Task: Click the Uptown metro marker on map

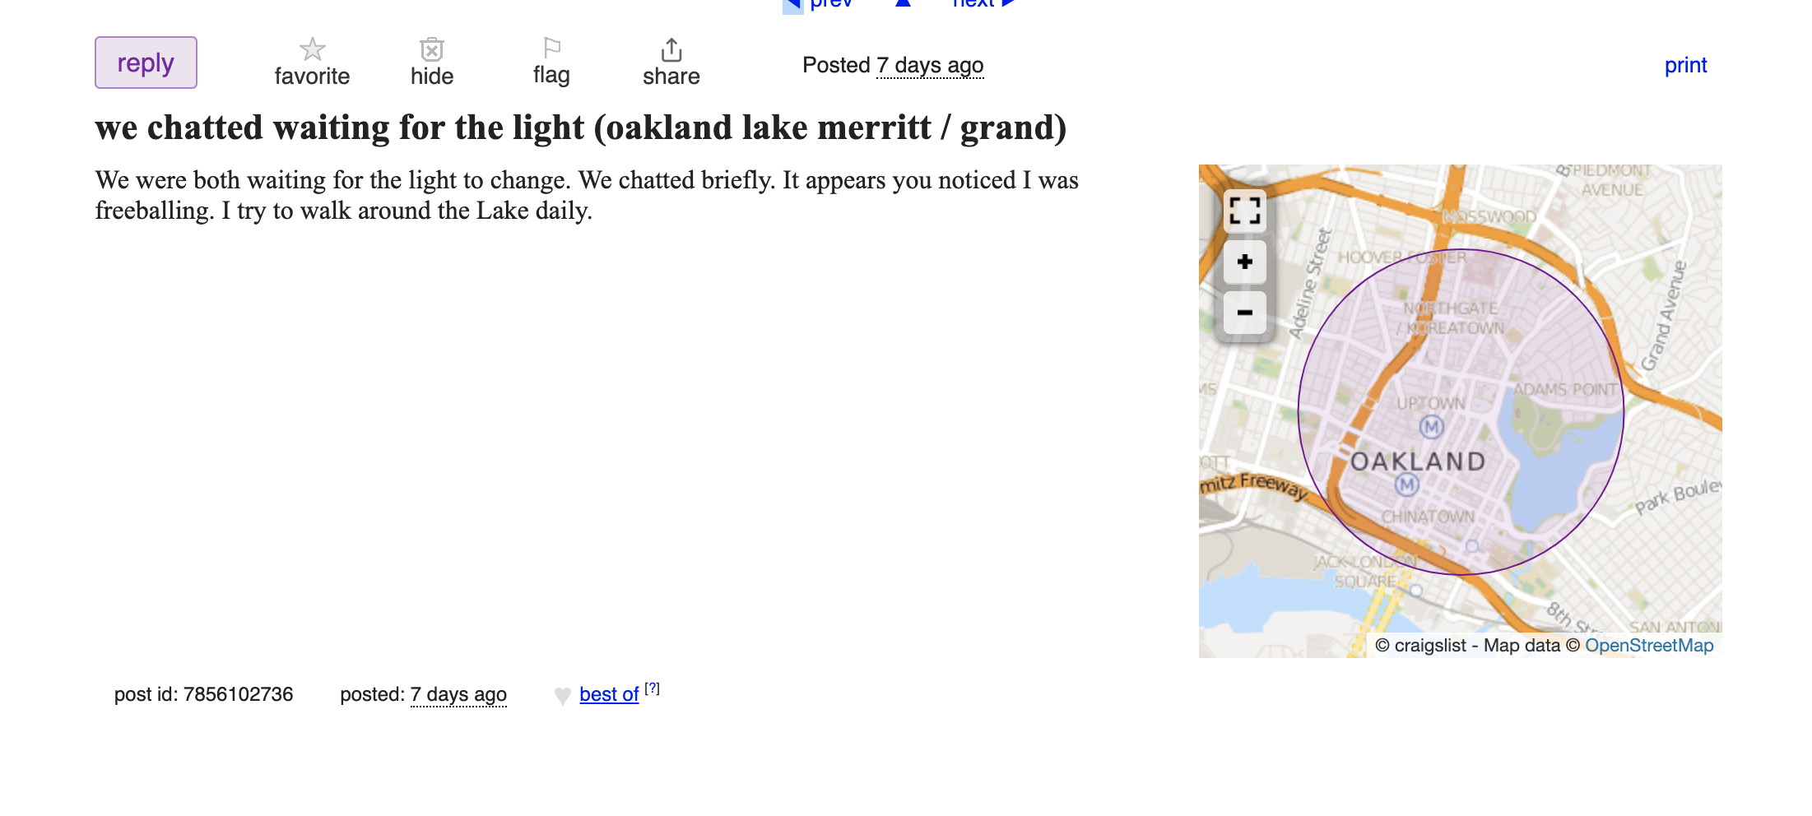Action: 1432,426
